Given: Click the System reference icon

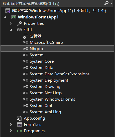Looking at the screenshot, I should [x=26, y=55].
